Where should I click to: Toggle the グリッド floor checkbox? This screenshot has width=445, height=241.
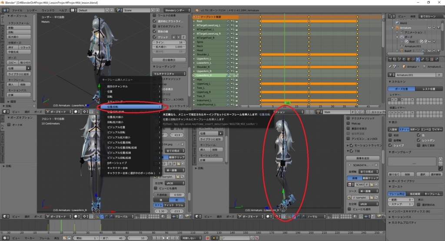(155, 37)
